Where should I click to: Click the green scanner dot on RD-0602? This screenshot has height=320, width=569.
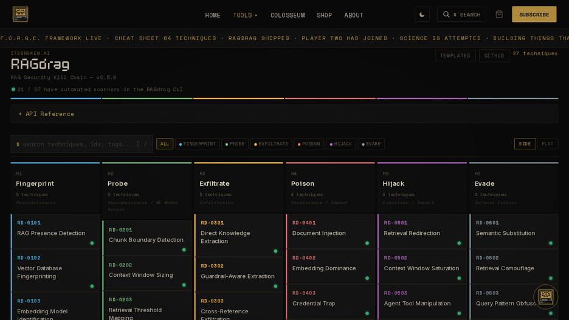point(551,278)
